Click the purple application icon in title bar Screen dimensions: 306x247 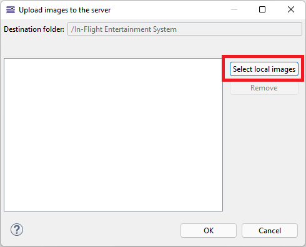pos(11,10)
